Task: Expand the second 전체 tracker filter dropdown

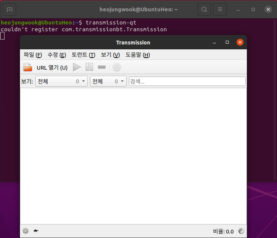Action: pyautogui.click(x=108, y=81)
